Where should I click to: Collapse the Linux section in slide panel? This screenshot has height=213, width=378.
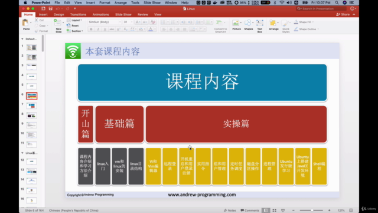pyautogui.click(x=22, y=153)
